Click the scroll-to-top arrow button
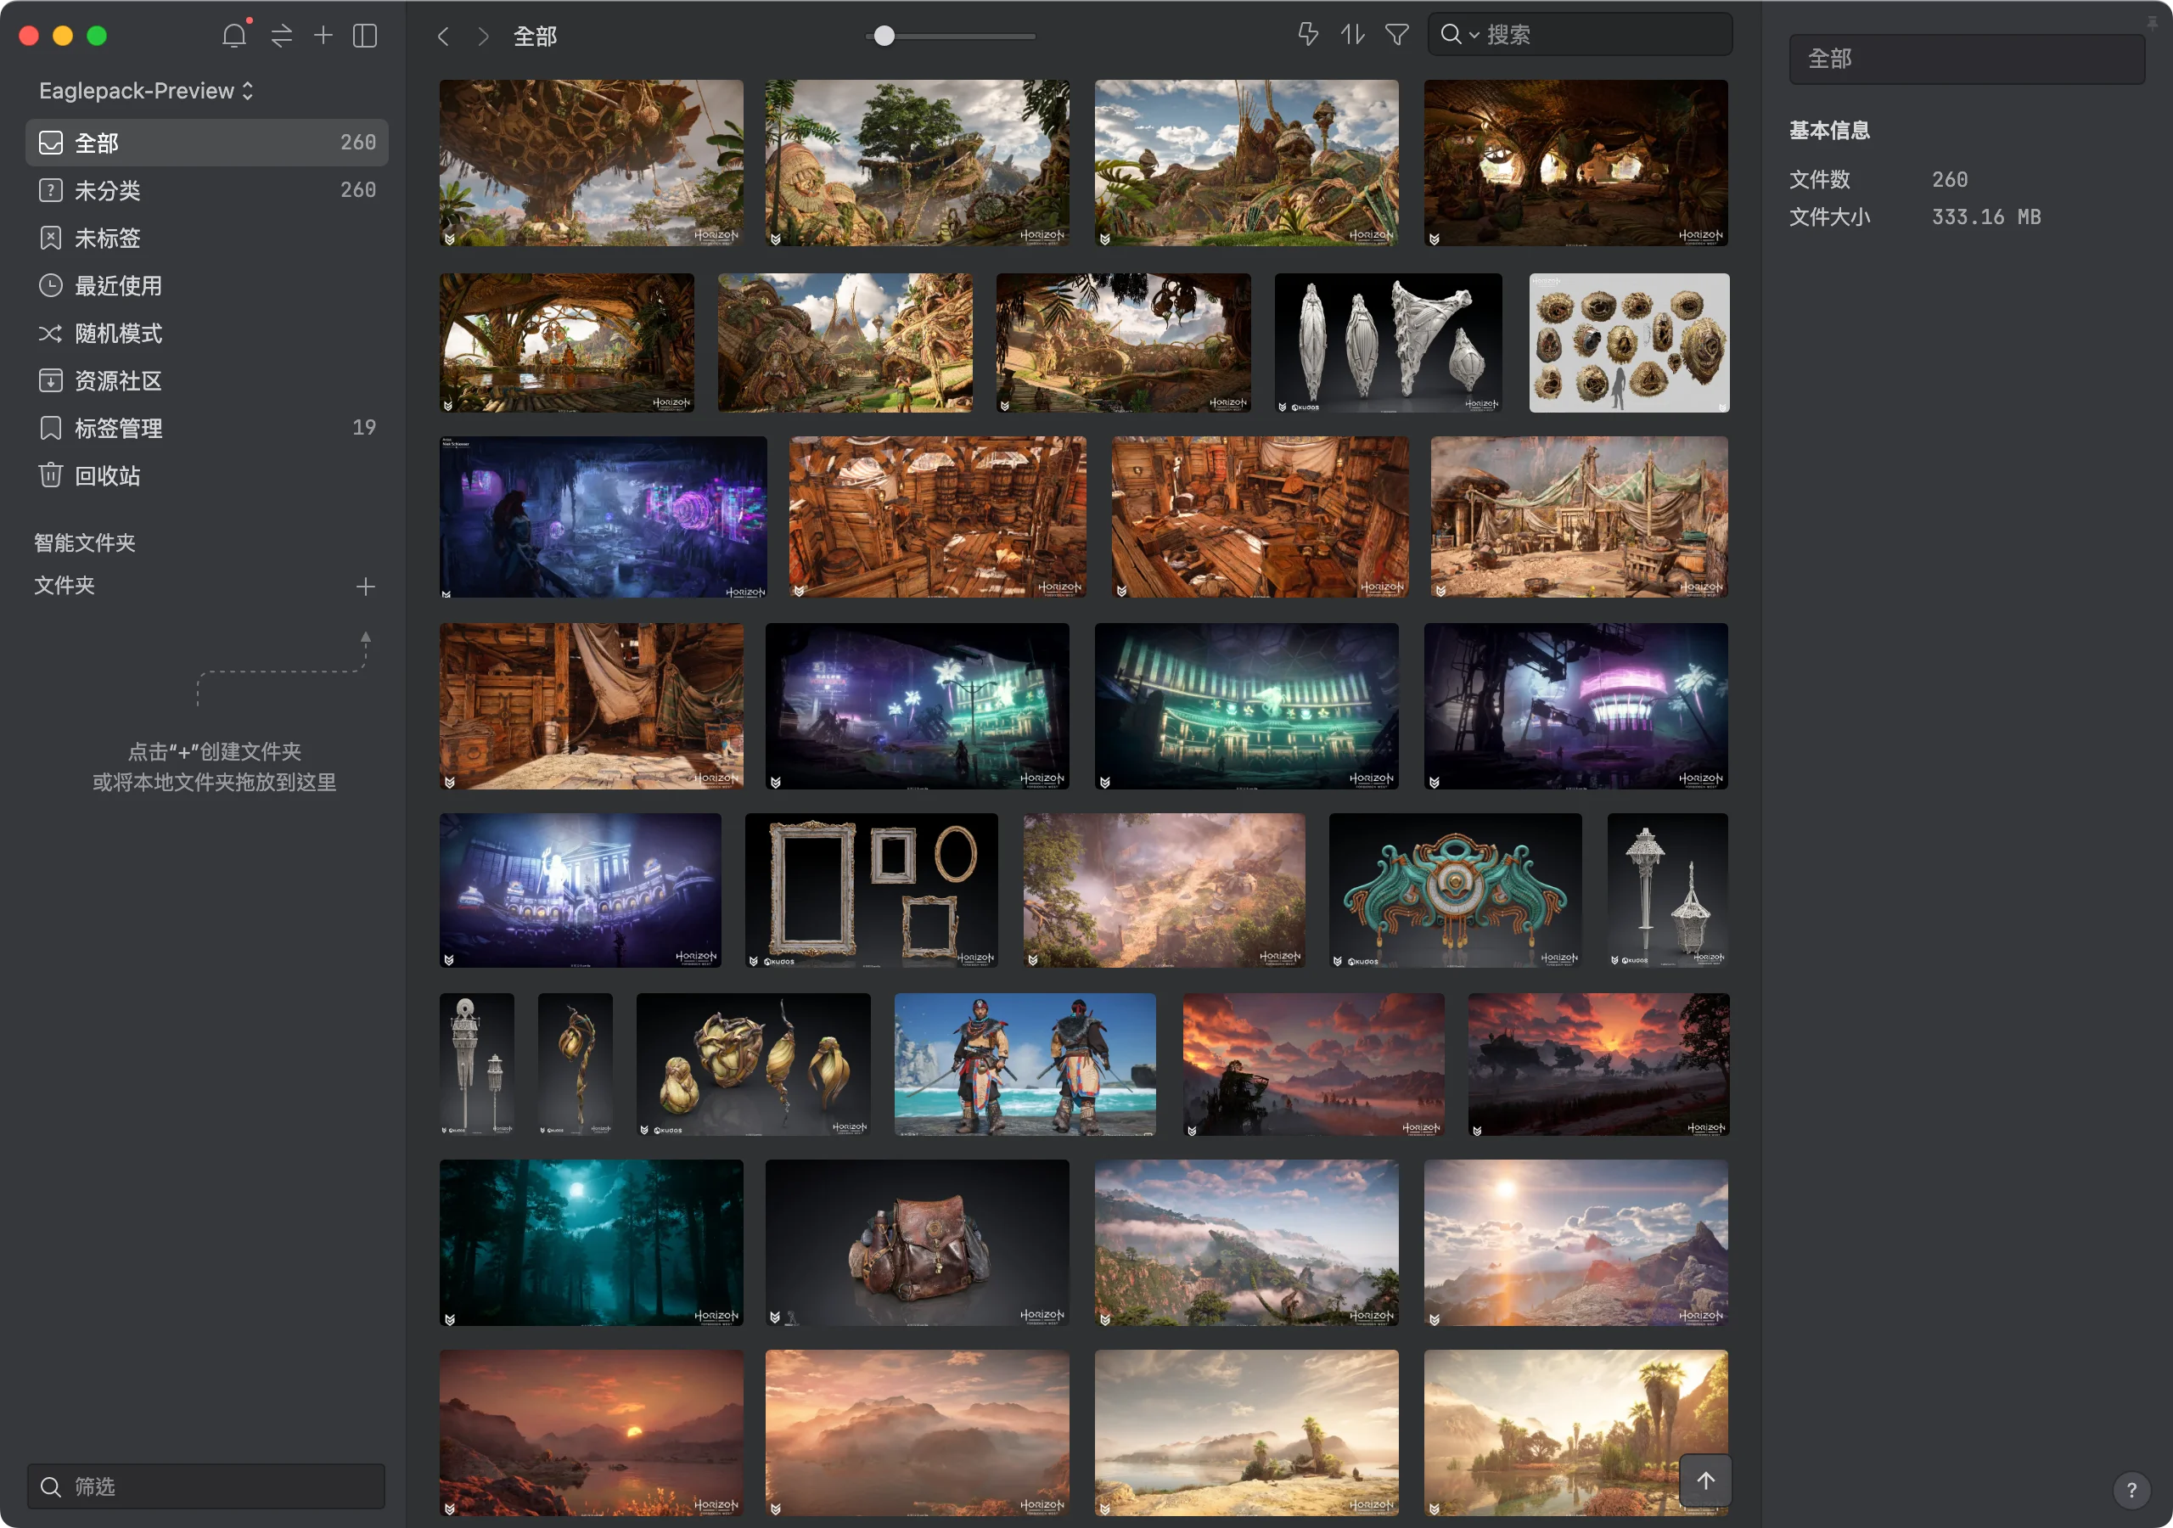2173x1528 pixels. pos(1705,1480)
